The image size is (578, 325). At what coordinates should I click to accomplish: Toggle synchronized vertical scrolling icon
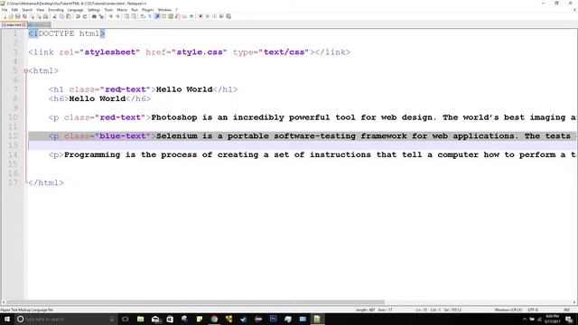pos(126,16)
